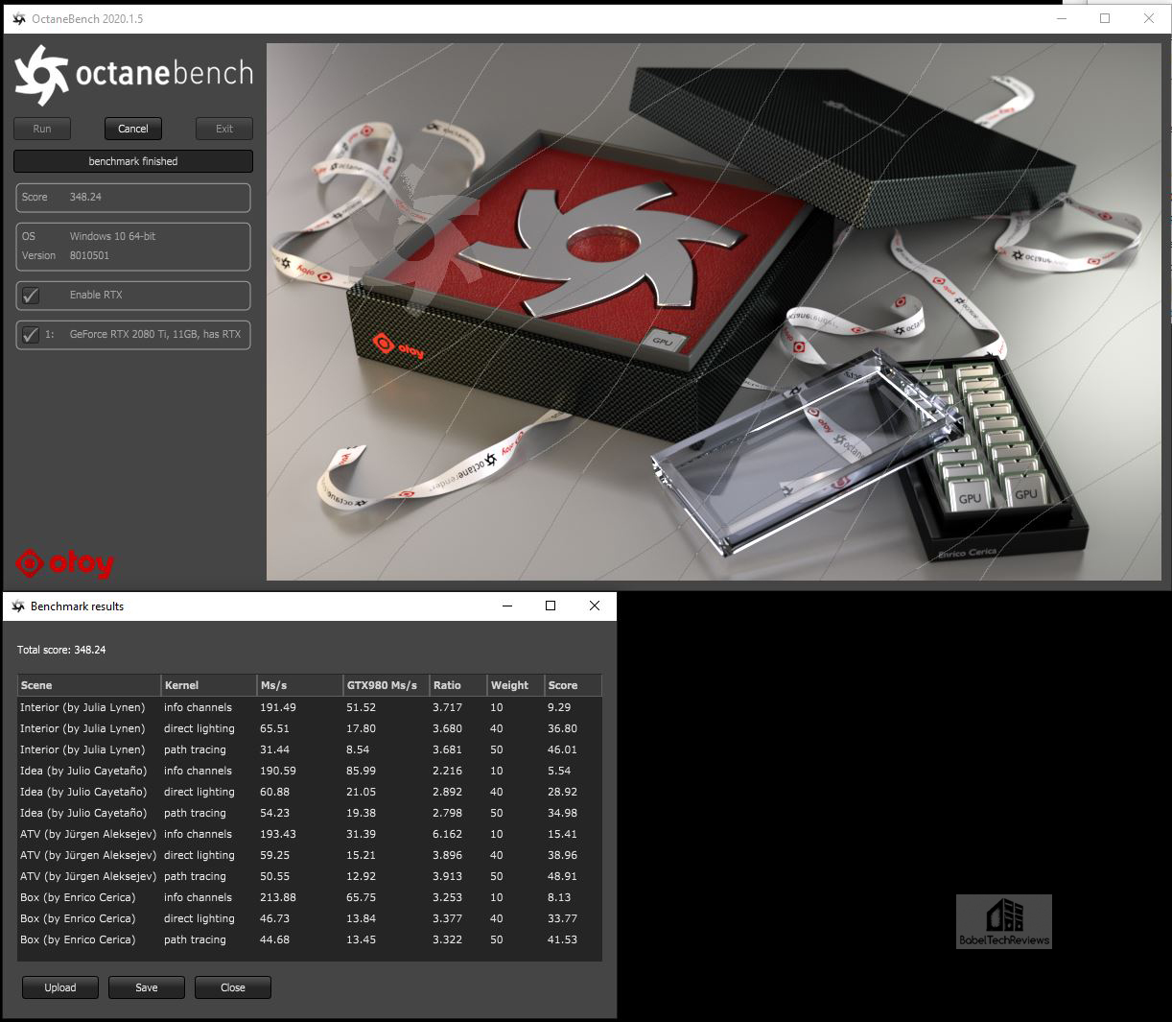The image size is (1172, 1022).
Task: Click the 41.53 score cell
Action: coord(562,939)
